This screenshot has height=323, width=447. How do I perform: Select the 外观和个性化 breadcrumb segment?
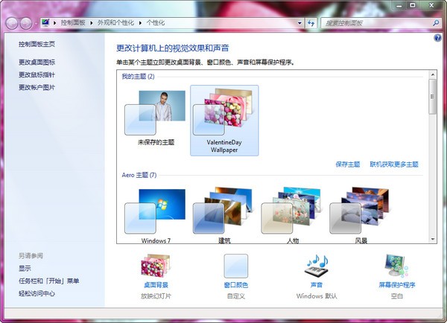115,23
